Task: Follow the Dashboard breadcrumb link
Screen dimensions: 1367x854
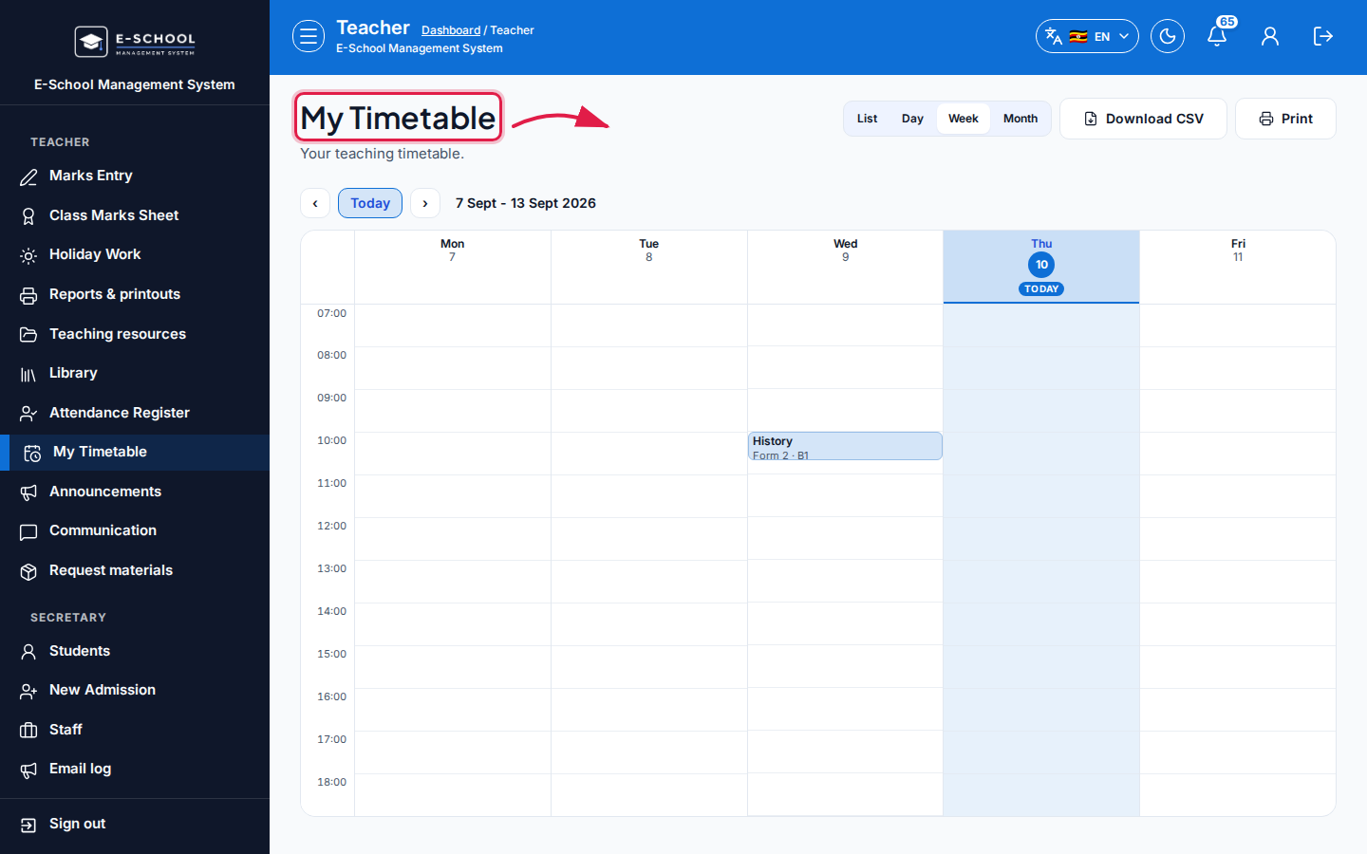Action: tap(451, 30)
